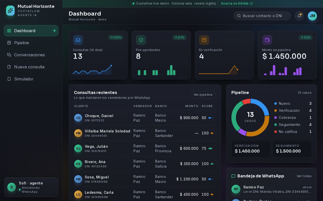This screenshot has height=201, width=323.
Task: Click the 52% trend badge on Monto card
Action: (306, 37)
